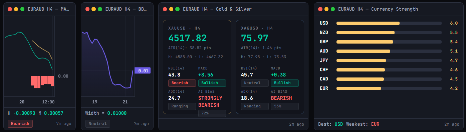Click the H: 77.95 · L: 73.53 range
The image size is (466, 132).
[263, 57]
